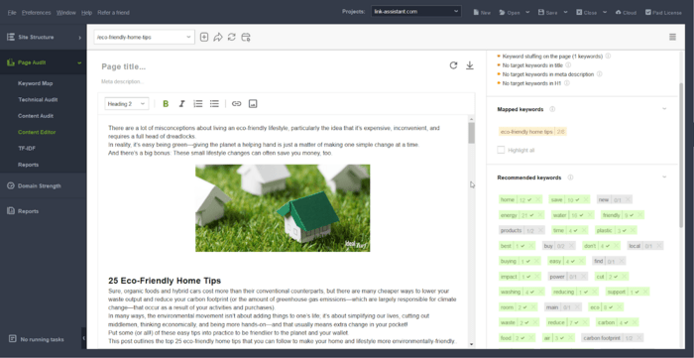Remove the 'new' recommended keyword
This screenshot has height=358, width=694.
click(x=627, y=200)
